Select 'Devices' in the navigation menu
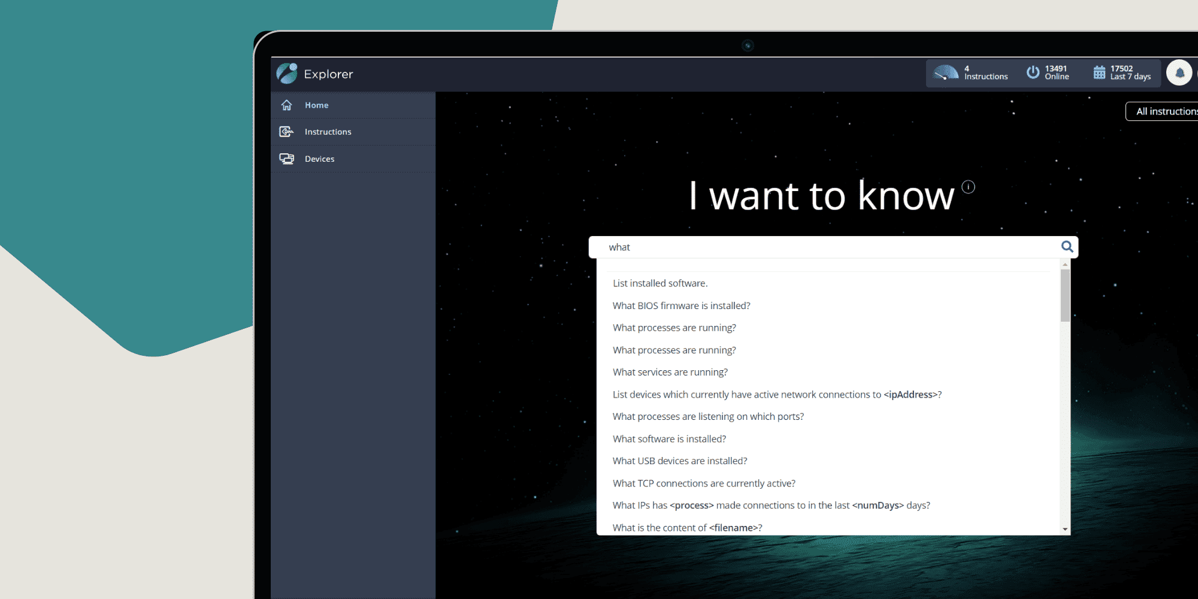The width and height of the screenshot is (1198, 599). 319,158
